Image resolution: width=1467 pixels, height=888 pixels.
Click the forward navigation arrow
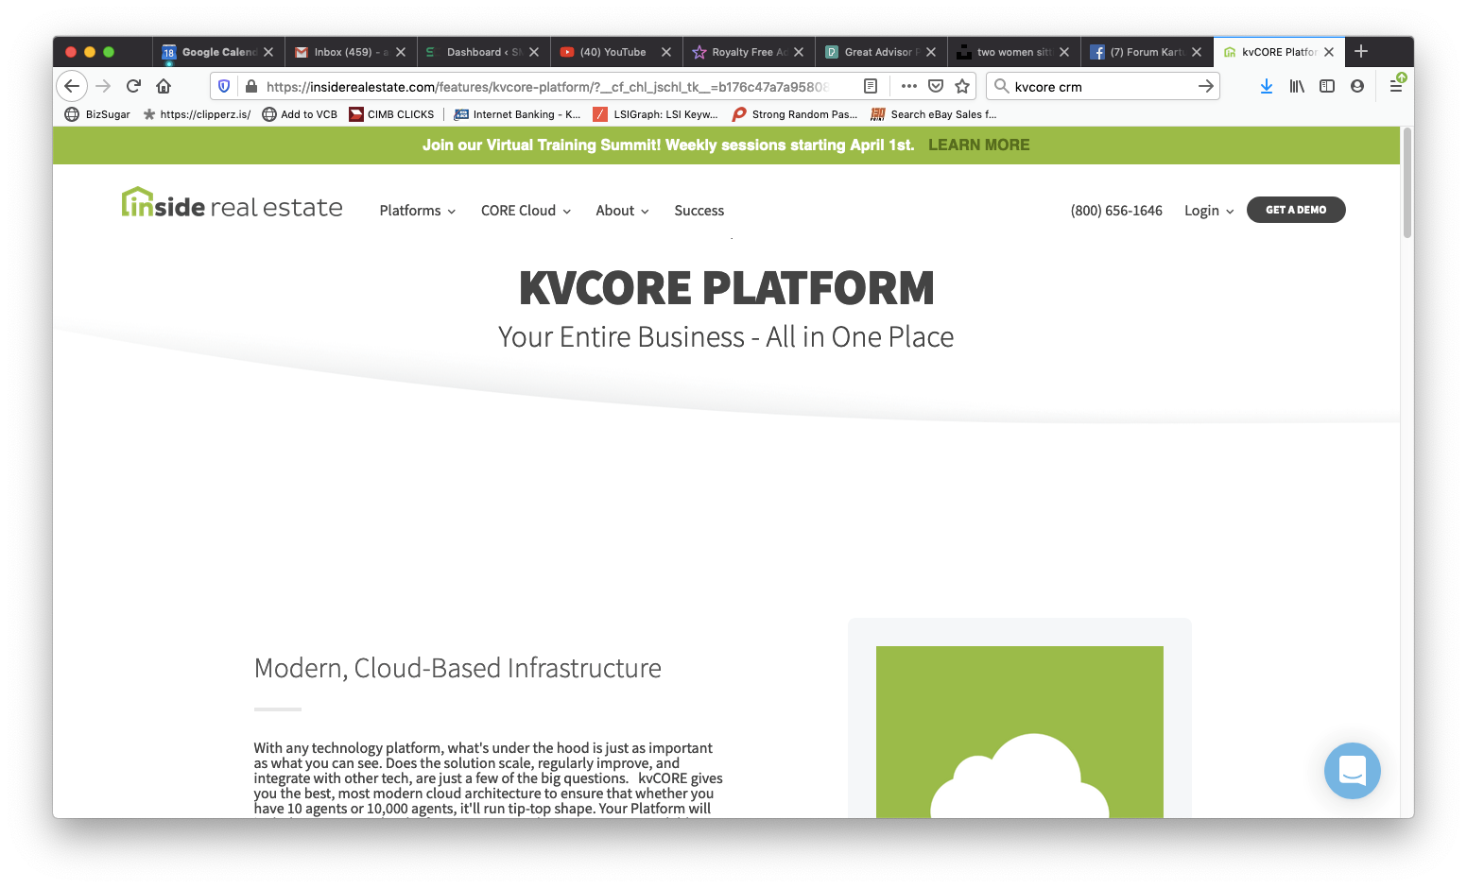click(x=103, y=86)
